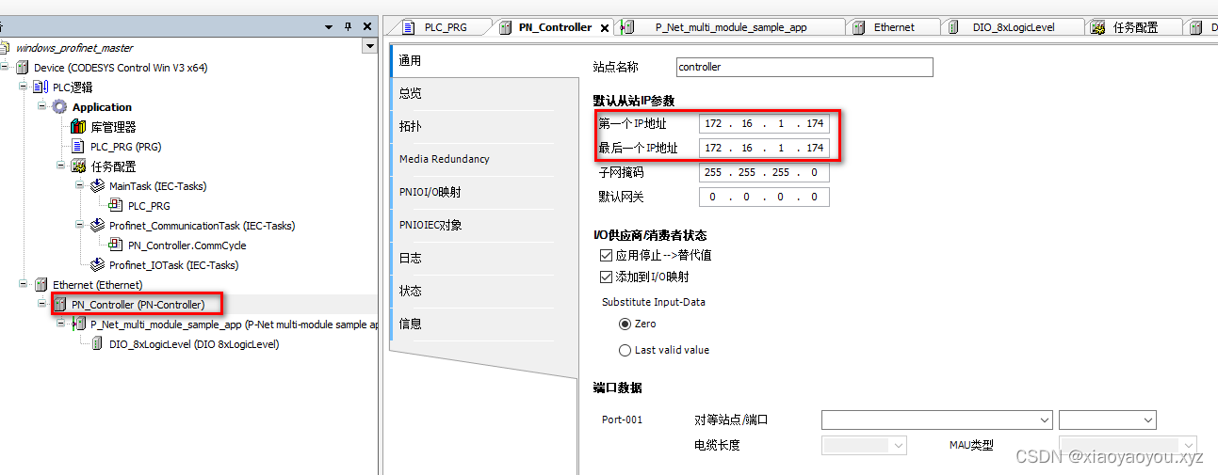
Task: Click the Application gear icon
Action: coord(60,107)
